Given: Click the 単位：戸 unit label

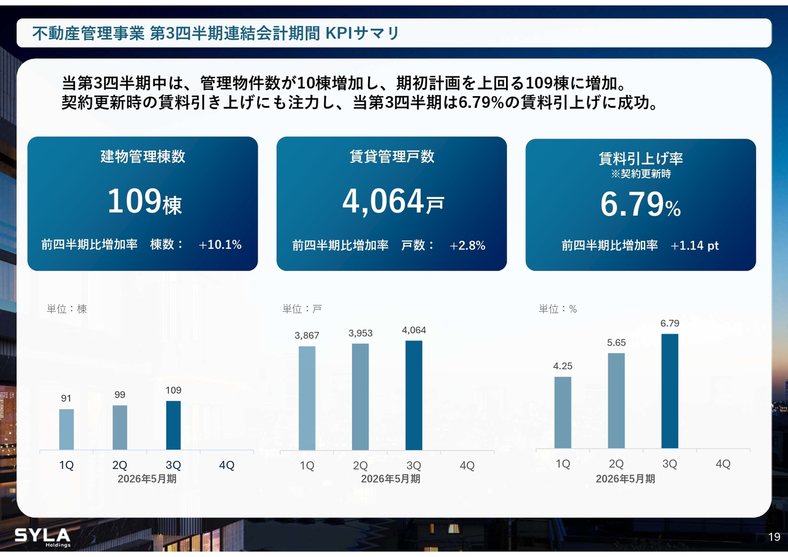Looking at the screenshot, I should pyautogui.click(x=302, y=309).
